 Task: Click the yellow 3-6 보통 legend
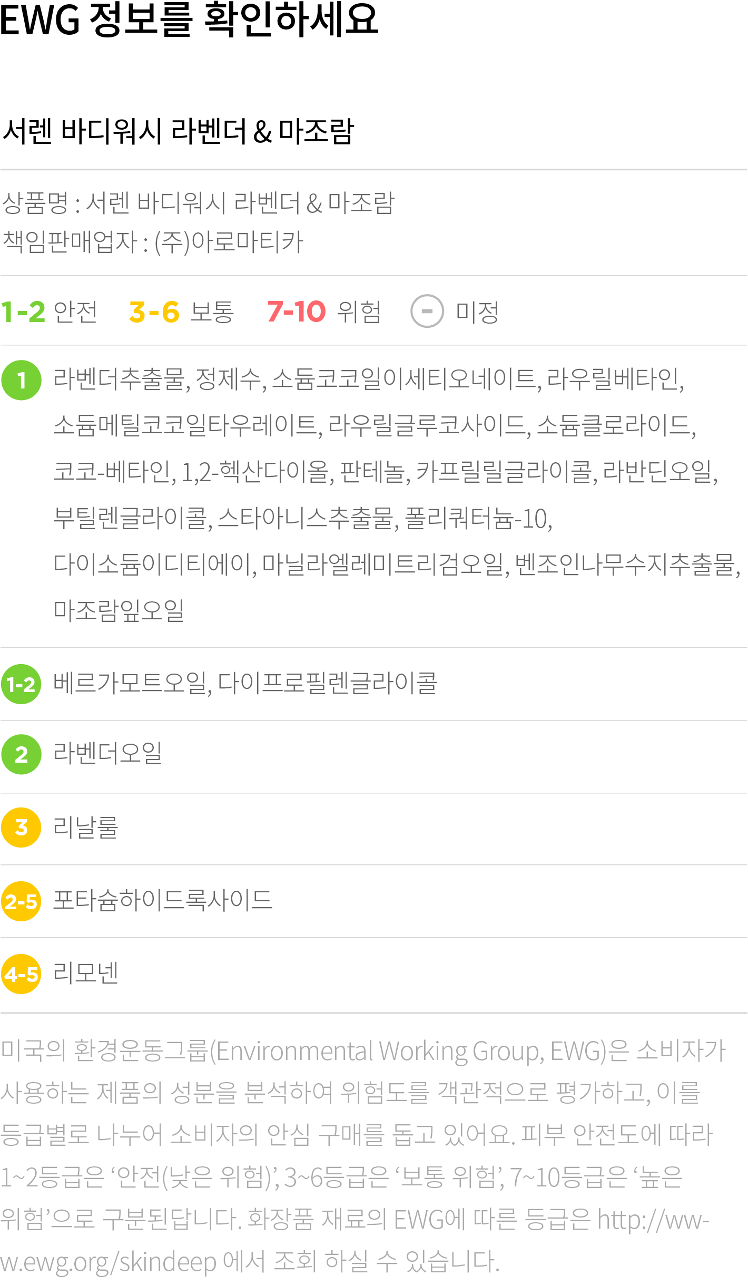tap(181, 311)
